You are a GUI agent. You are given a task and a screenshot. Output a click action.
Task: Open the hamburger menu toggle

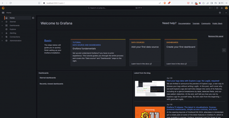pyautogui.click(x=3, y=13)
